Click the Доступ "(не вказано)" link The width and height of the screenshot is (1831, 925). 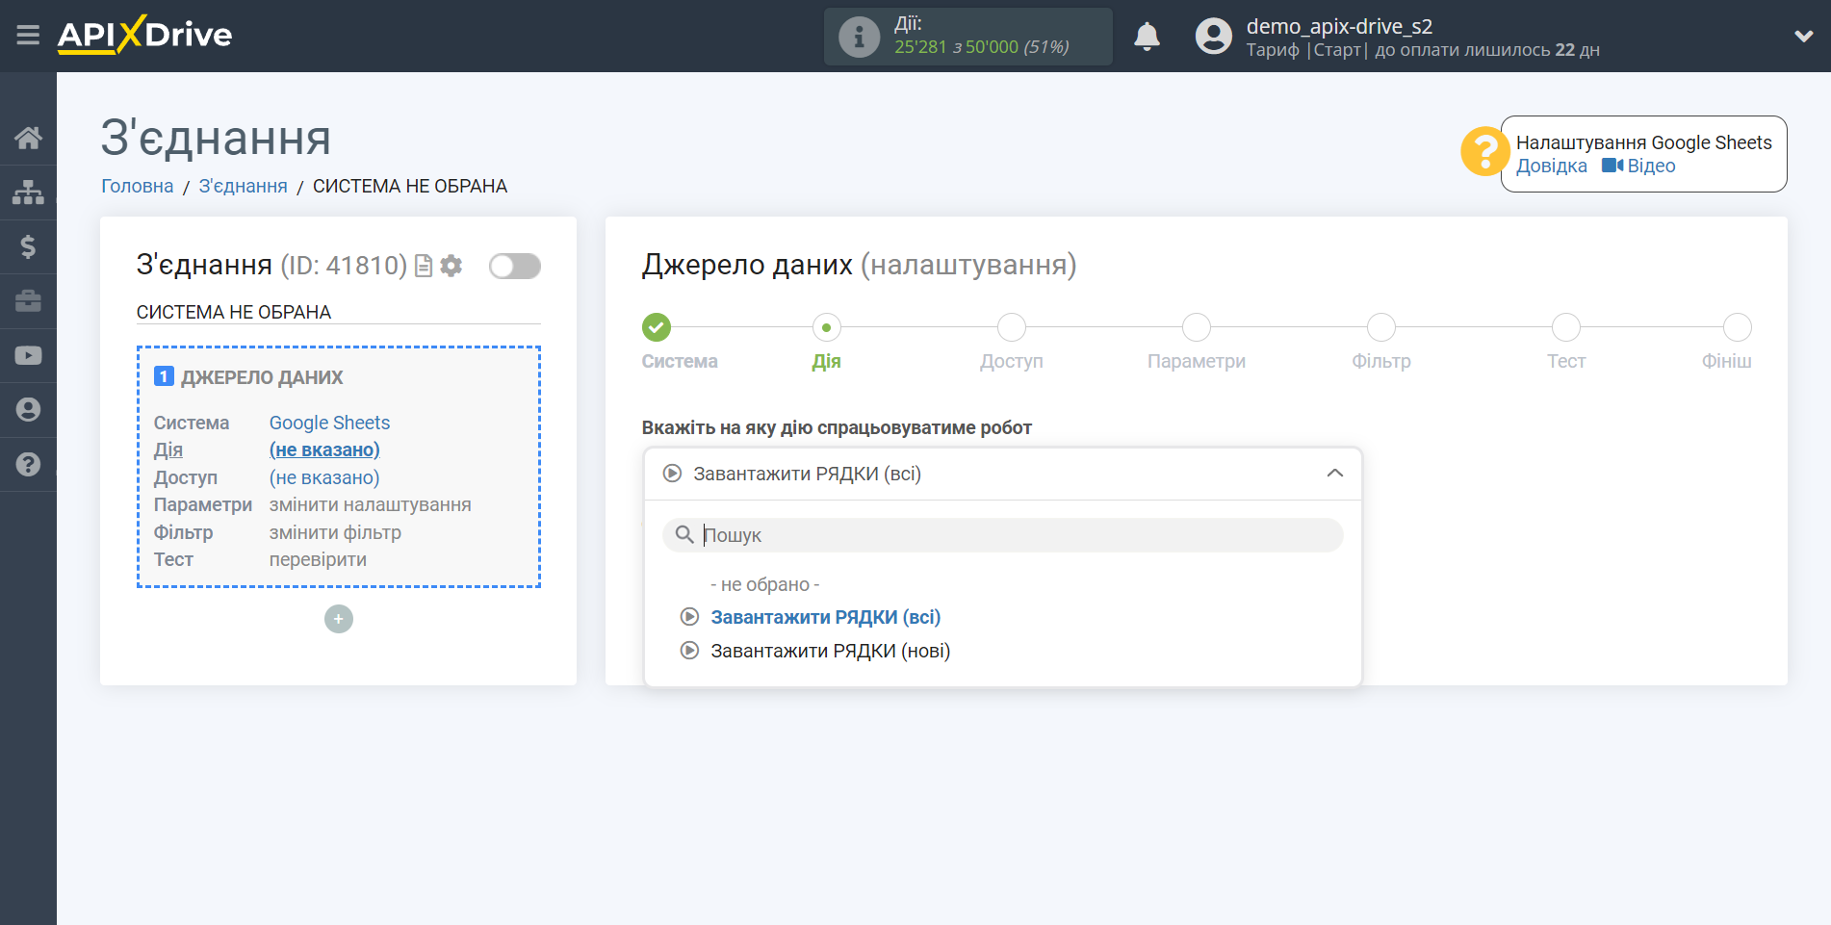coord(324,477)
